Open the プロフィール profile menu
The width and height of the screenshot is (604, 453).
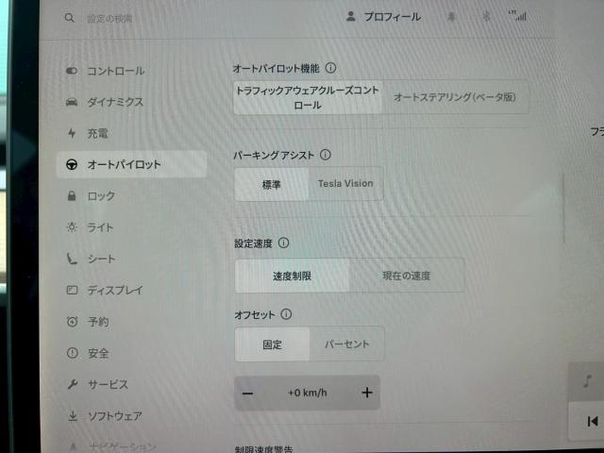(x=383, y=17)
